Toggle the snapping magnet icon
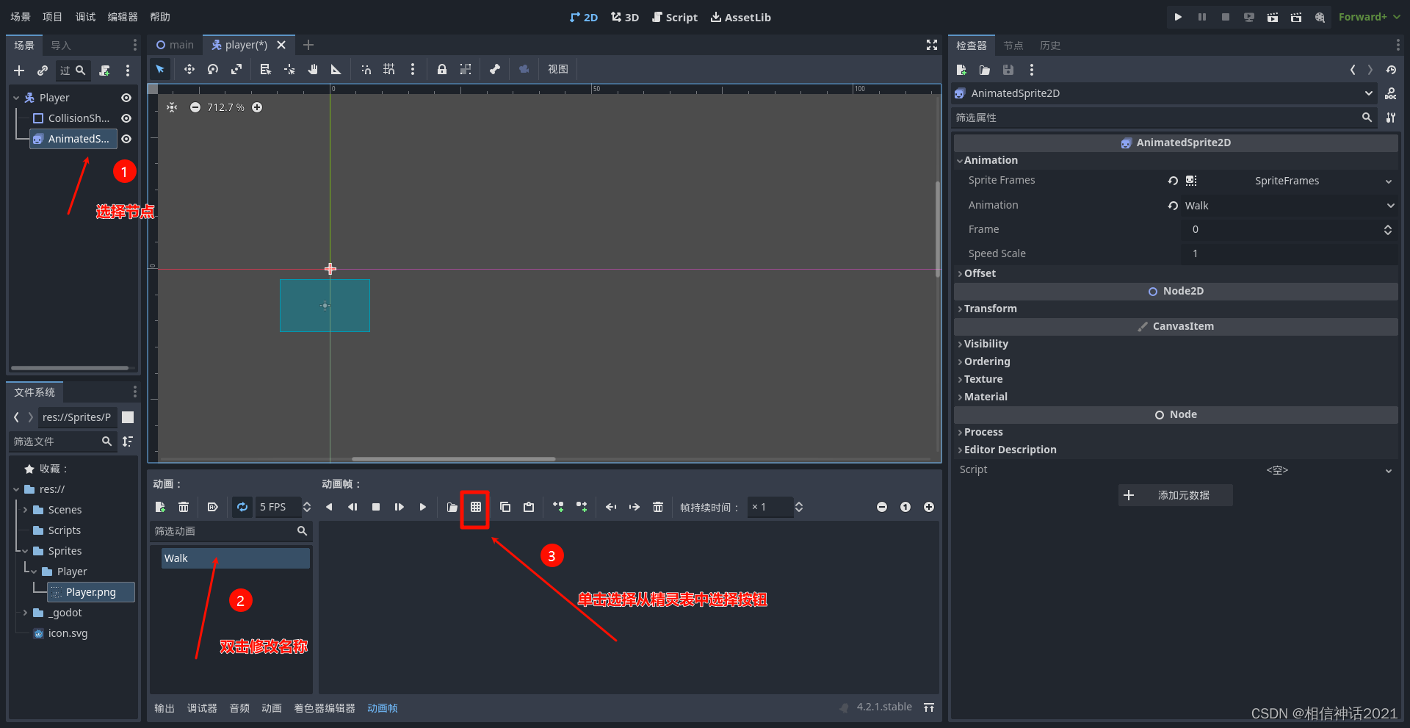 pos(366,69)
